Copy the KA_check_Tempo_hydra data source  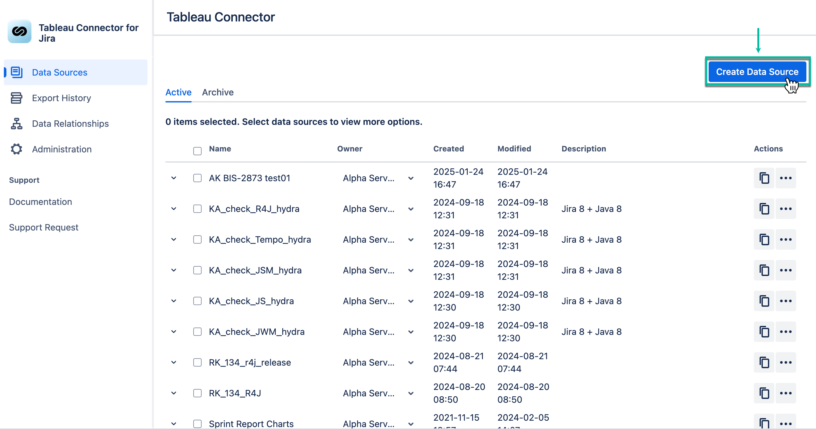764,239
